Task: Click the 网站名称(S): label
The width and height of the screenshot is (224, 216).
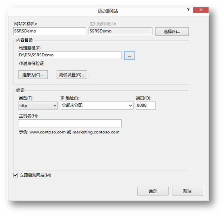Action: [x=26, y=24]
